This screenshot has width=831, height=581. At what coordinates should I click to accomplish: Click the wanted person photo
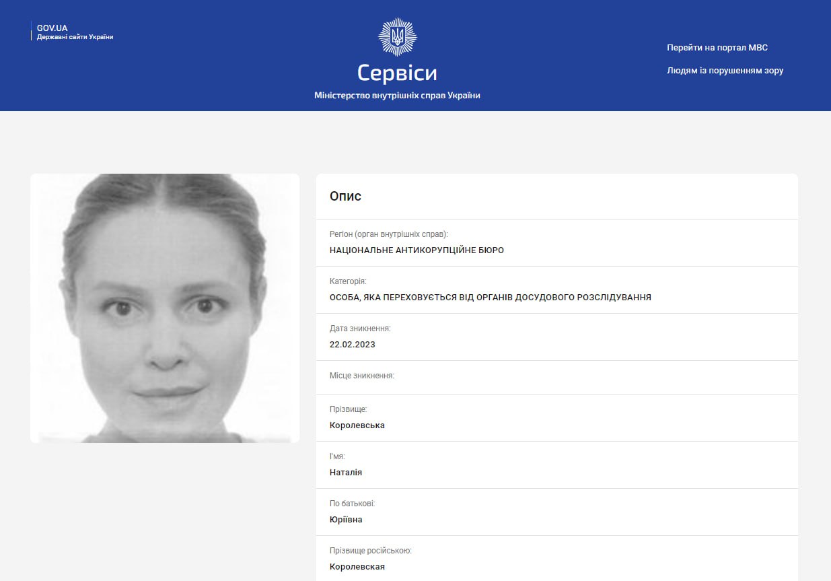pyautogui.click(x=165, y=308)
